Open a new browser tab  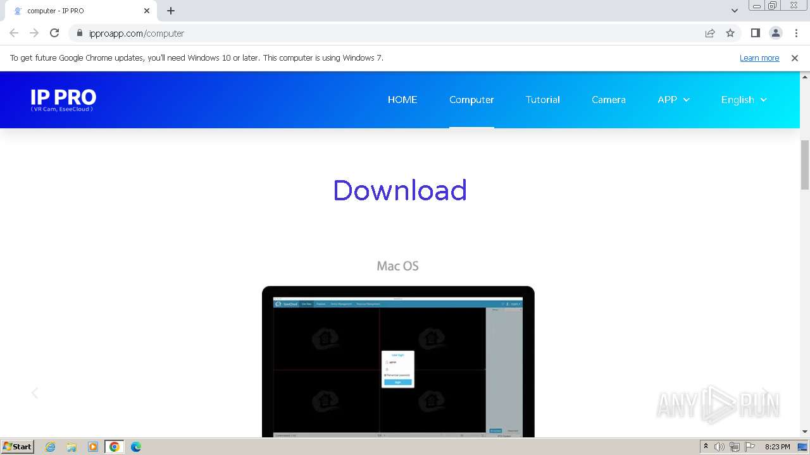171,11
